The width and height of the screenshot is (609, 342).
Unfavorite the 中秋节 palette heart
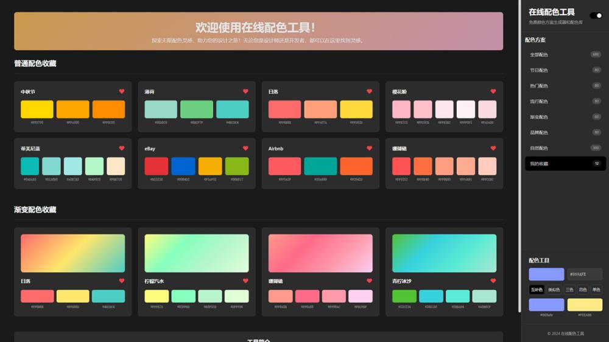122,91
